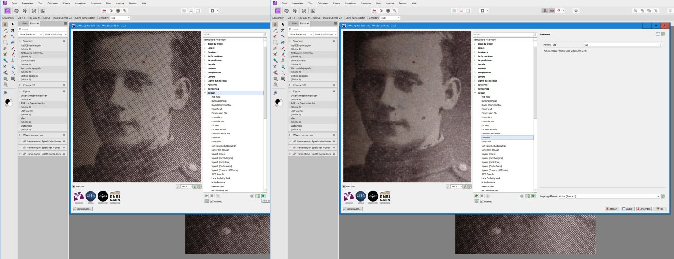This screenshot has height=259, width=674.
Task: Switch to the Makro tab in left window
Action: [25, 23]
